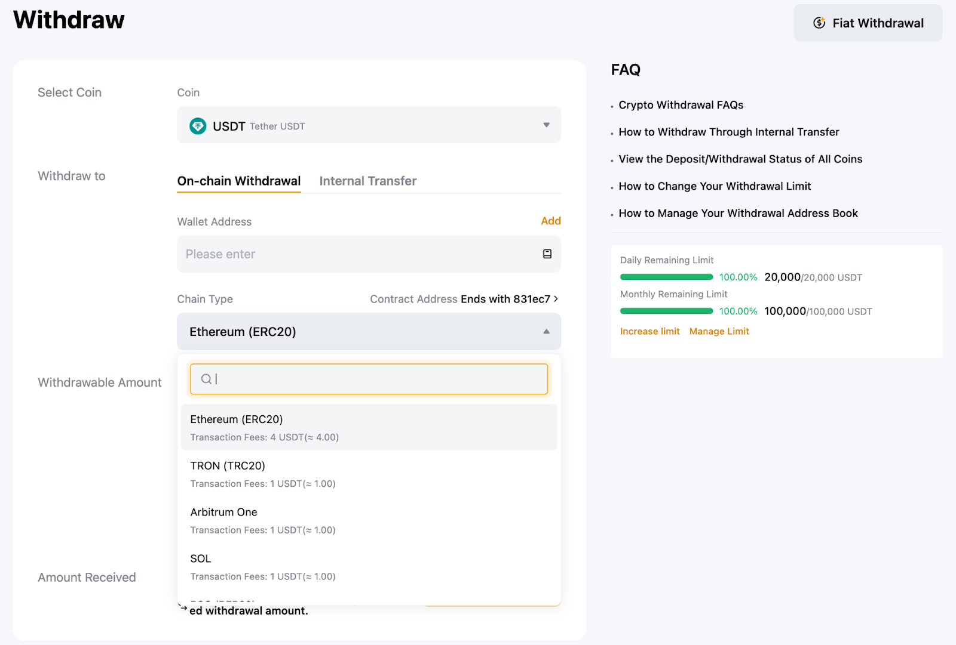Click the Tether USDT coin logo
956x645 pixels.
pyautogui.click(x=198, y=126)
